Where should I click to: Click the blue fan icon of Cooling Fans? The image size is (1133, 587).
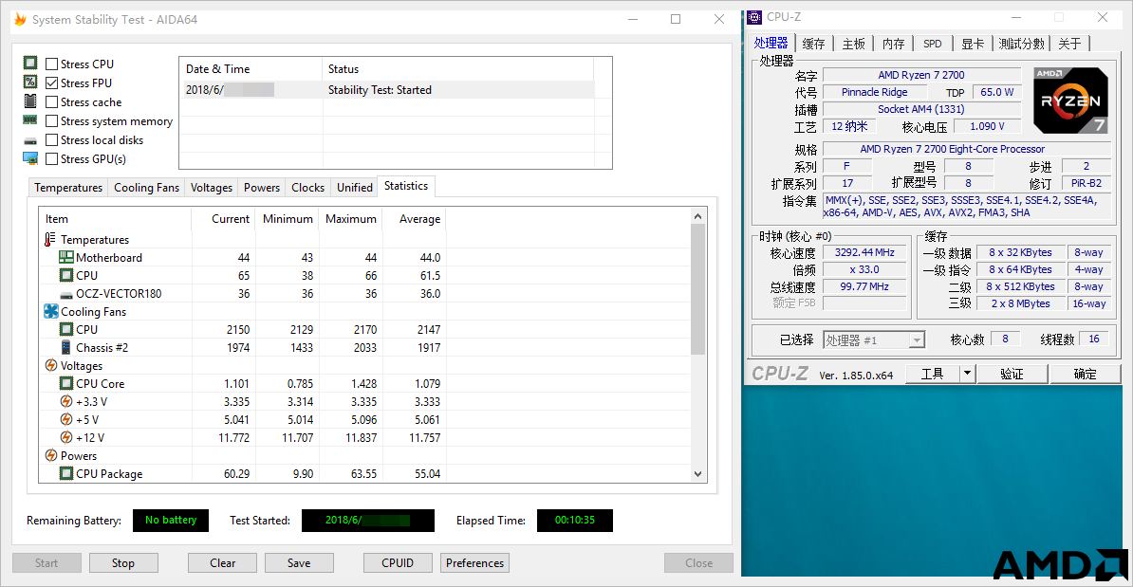[50, 311]
